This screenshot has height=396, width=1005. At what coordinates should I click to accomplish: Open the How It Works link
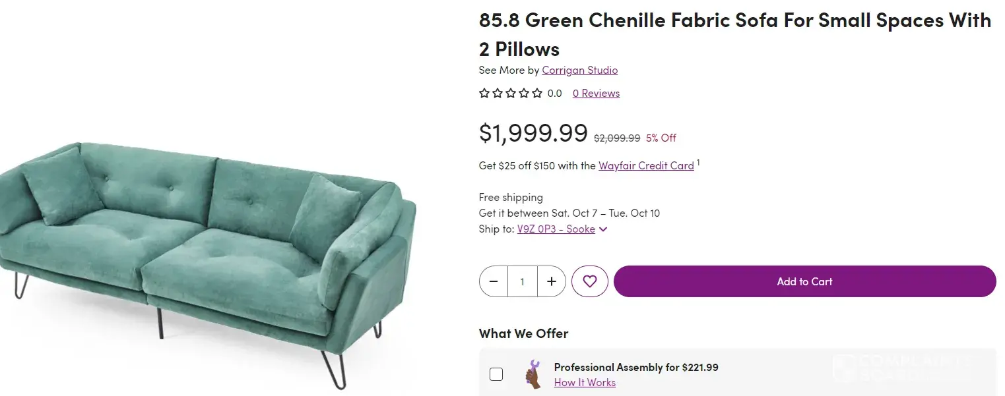585,383
